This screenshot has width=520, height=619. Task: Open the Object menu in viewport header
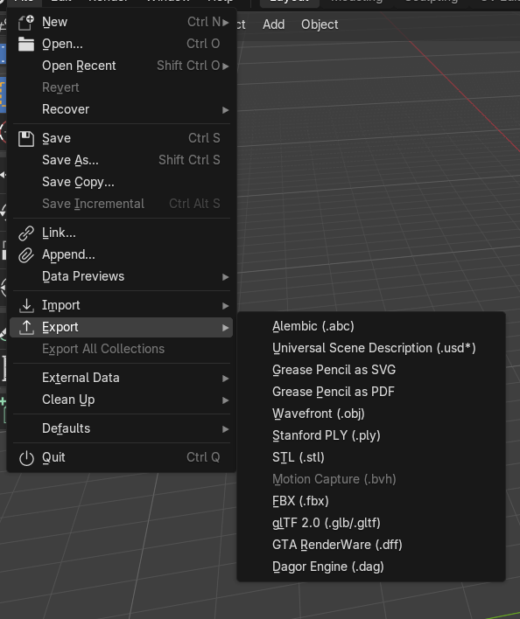pyautogui.click(x=320, y=24)
